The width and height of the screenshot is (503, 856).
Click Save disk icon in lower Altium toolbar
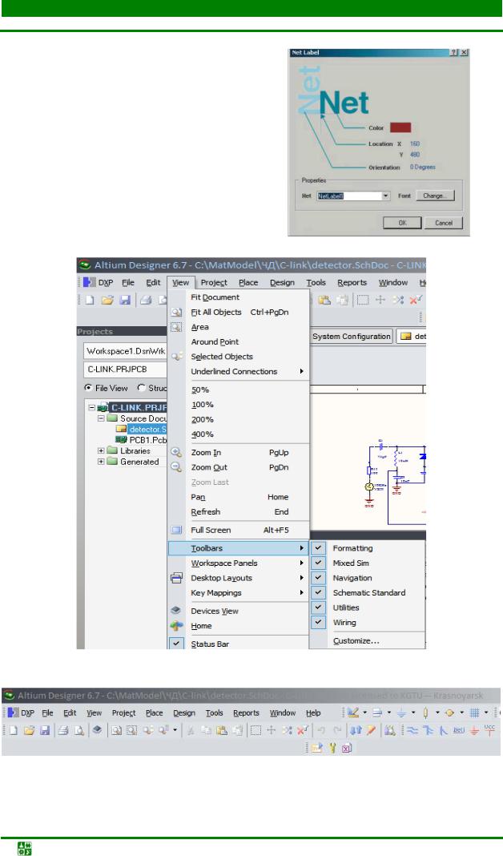click(x=46, y=730)
